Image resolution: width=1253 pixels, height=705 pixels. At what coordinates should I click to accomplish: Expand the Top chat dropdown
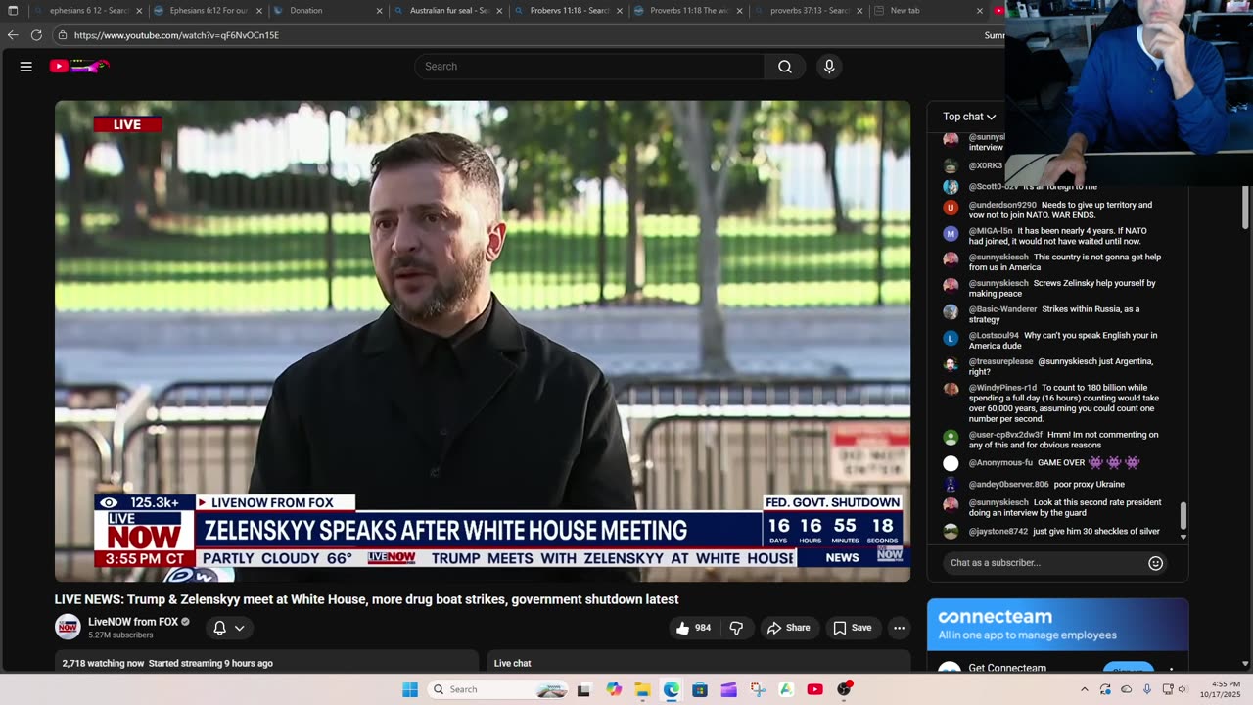tap(969, 117)
